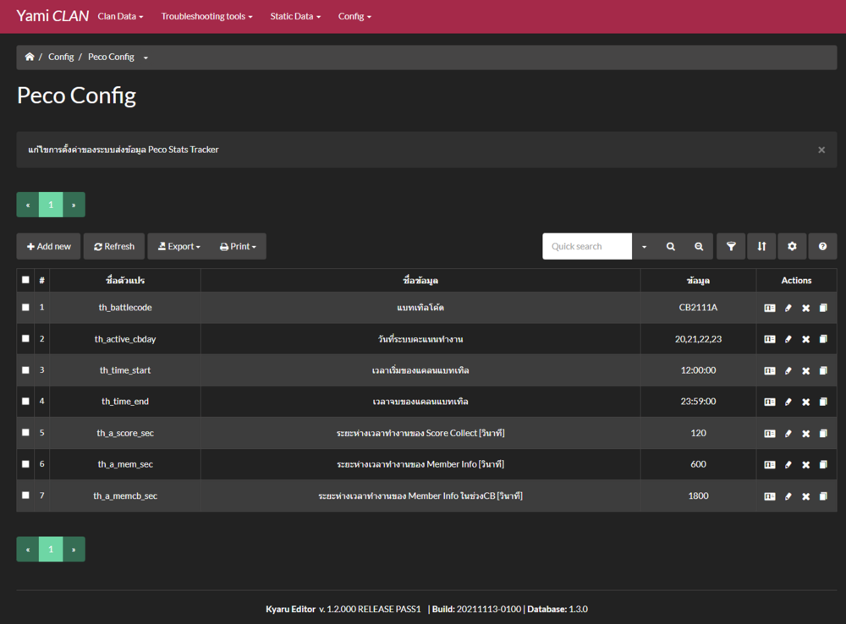
Task: Open the Troubleshooting tools menu
Action: [x=206, y=16]
